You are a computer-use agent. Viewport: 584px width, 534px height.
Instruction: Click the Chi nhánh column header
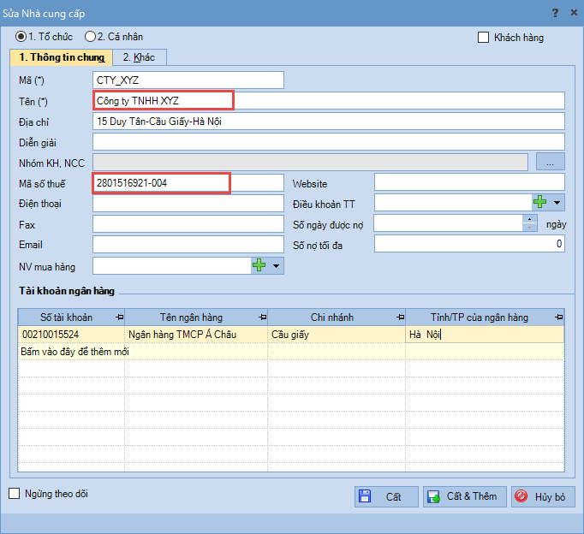tap(337, 317)
